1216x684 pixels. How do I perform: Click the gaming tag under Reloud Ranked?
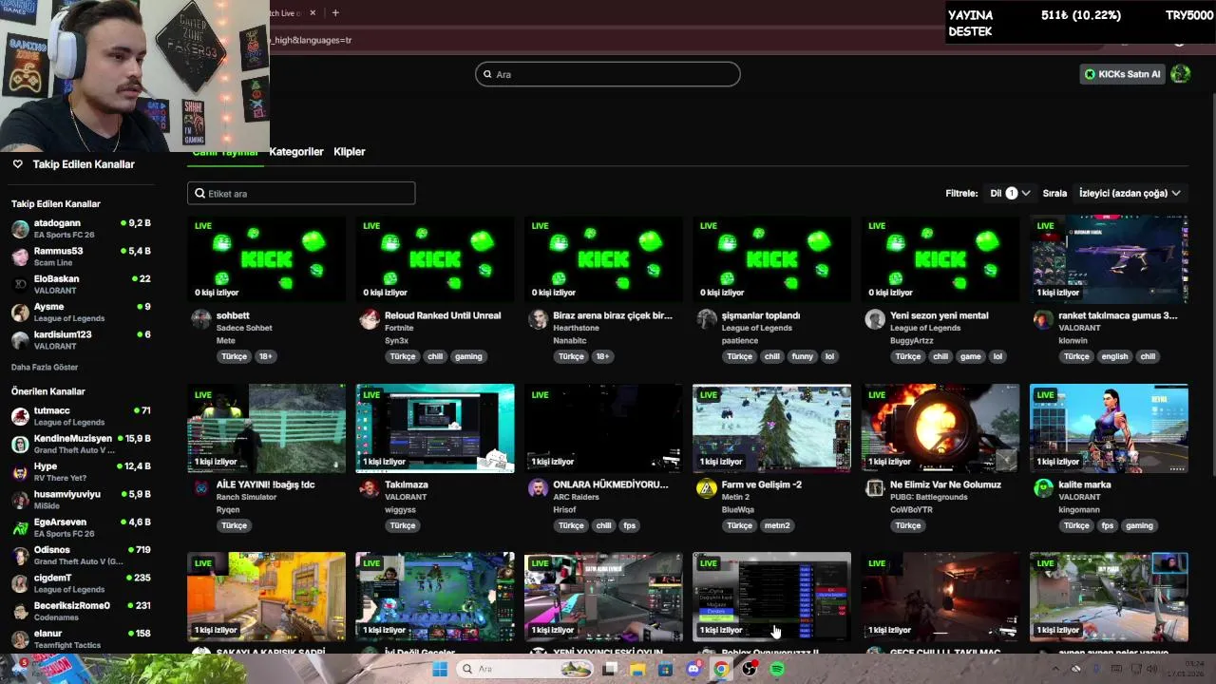coord(468,356)
